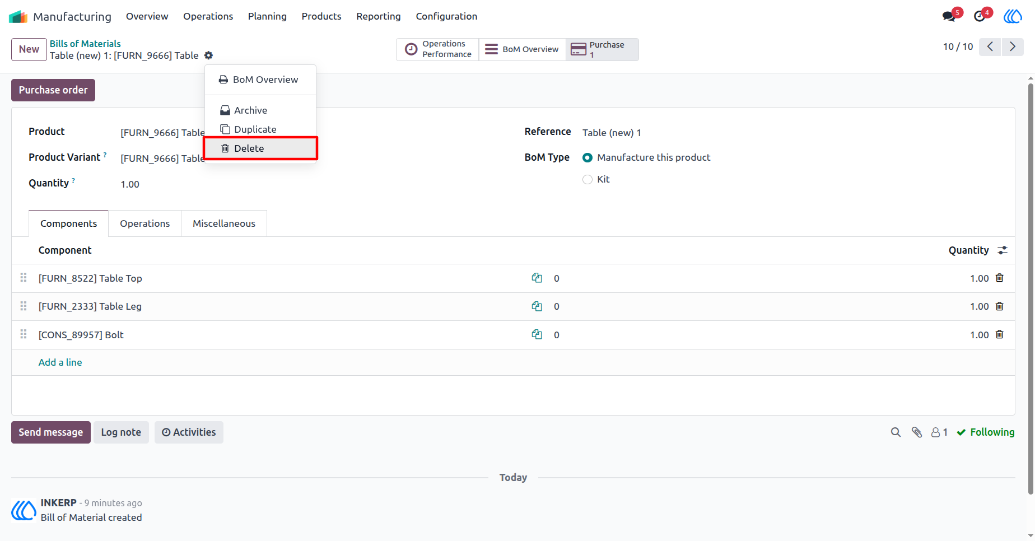1035x541 pixels.
Task: Open the Bills of Materials breadcrumb link
Action: click(x=85, y=44)
